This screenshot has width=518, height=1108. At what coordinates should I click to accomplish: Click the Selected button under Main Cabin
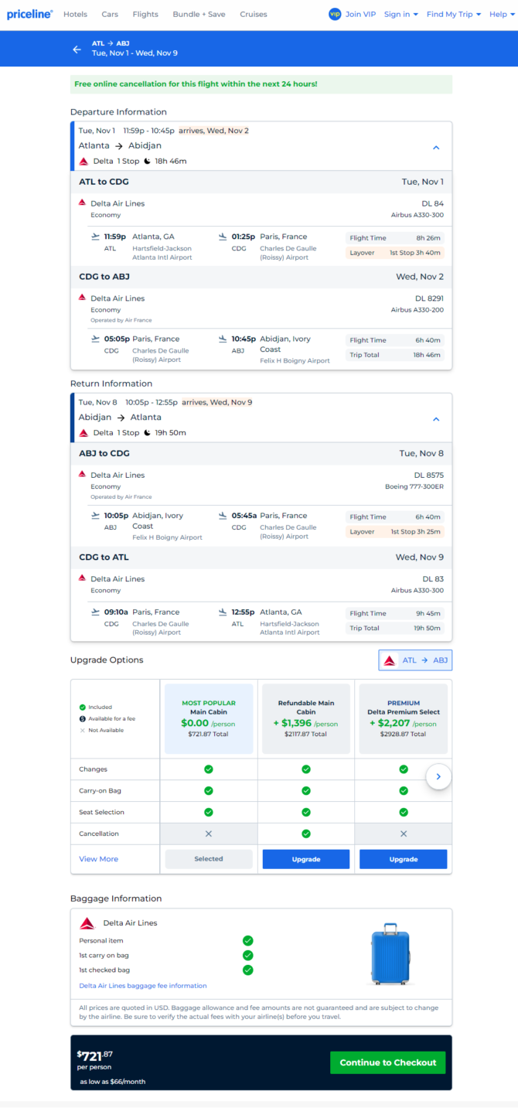point(209,859)
